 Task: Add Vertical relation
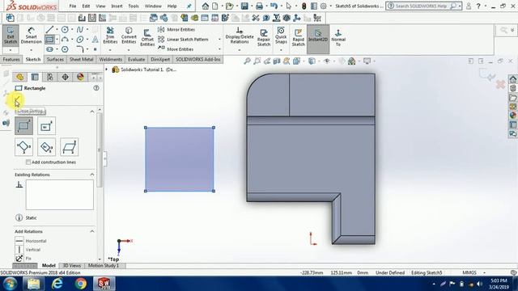pyautogui.click(x=28, y=250)
